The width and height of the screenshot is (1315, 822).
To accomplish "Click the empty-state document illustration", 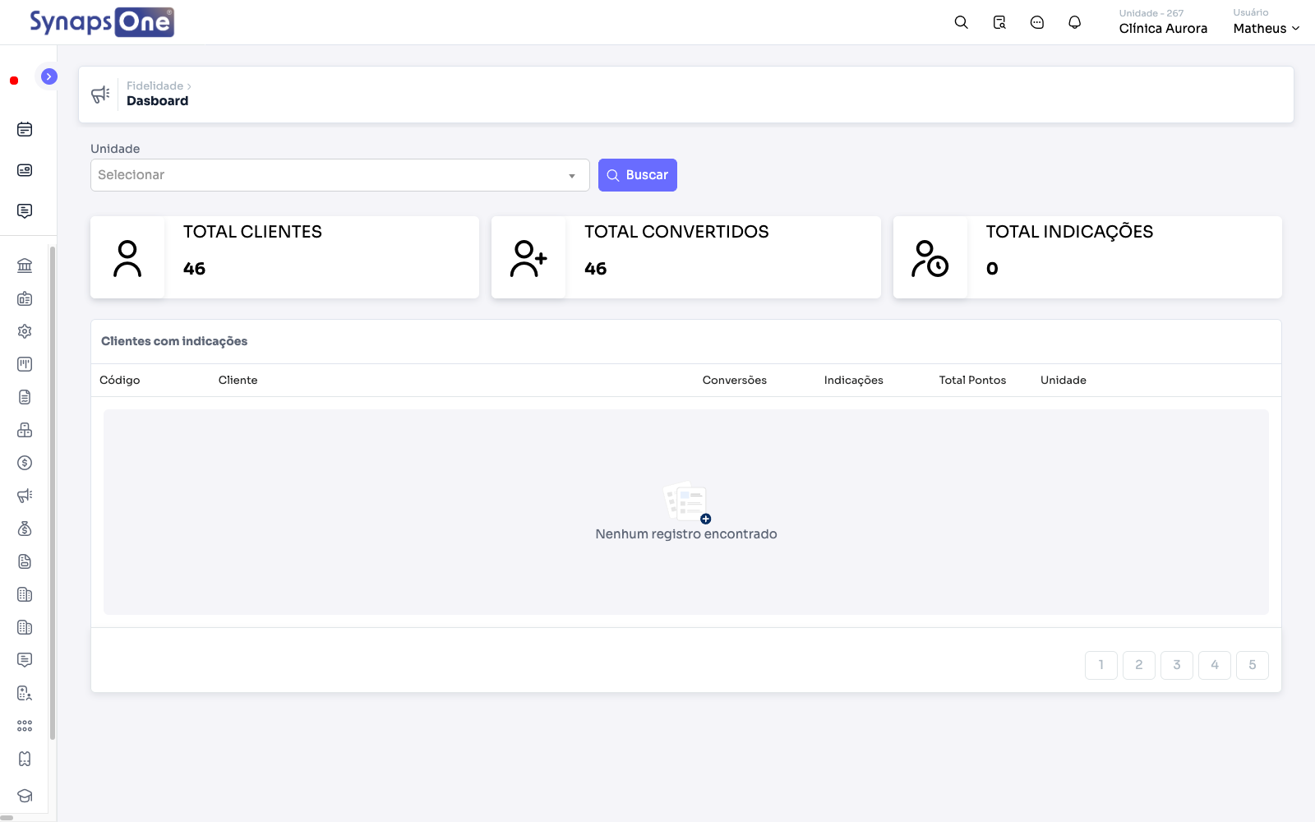I will pyautogui.click(x=687, y=501).
